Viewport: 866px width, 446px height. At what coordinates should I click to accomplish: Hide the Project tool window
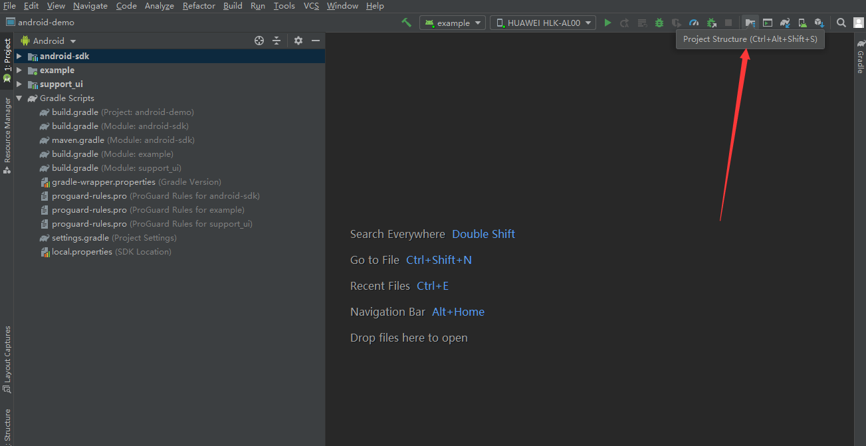pos(315,41)
